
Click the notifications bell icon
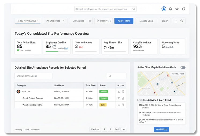(170, 9)
